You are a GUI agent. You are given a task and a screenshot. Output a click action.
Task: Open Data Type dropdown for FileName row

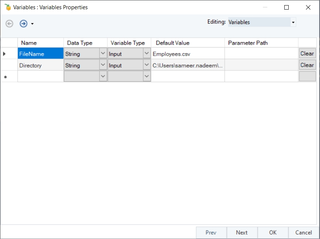(x=103, y=54)
